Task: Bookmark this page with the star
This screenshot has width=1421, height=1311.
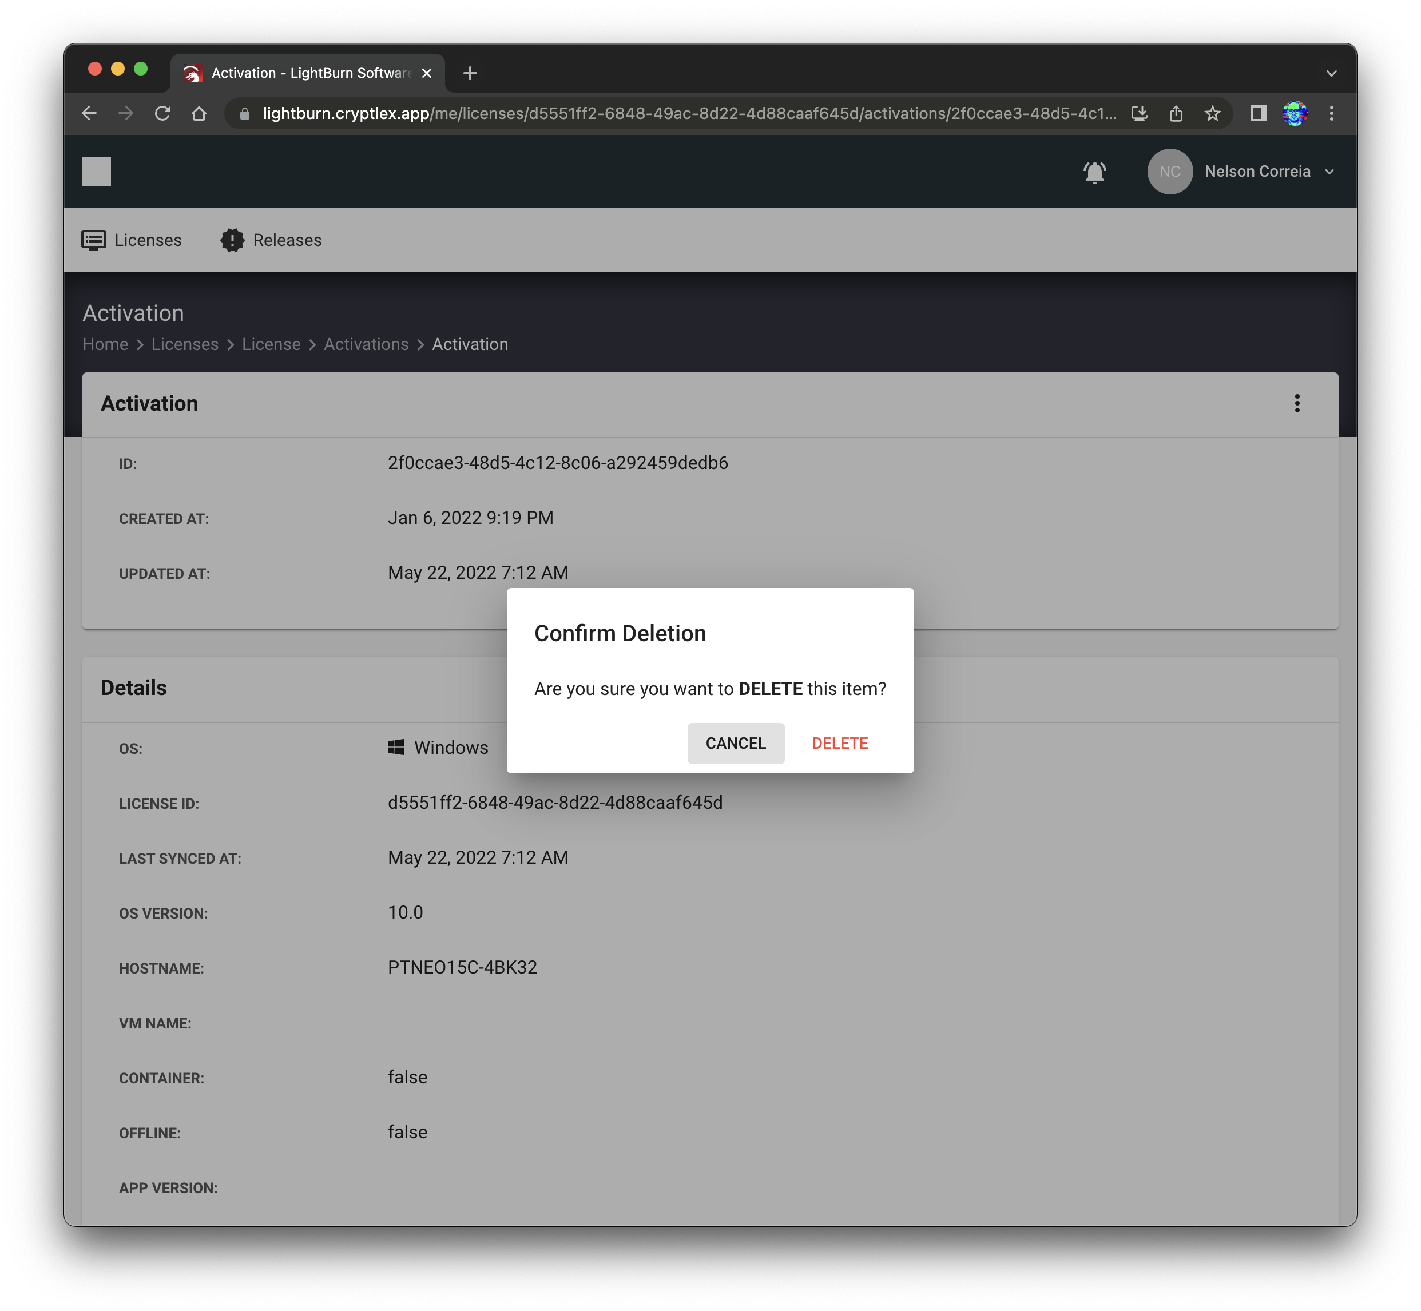Action: (1212, 113)
